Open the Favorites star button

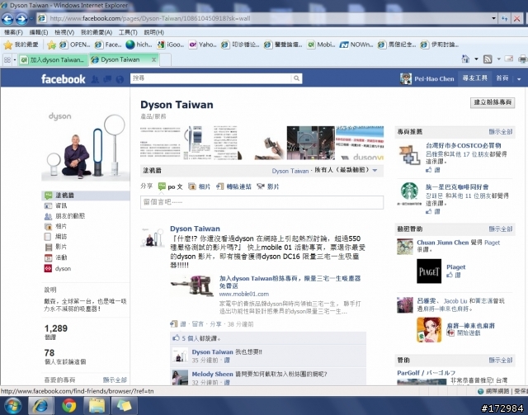click(8, 45)
